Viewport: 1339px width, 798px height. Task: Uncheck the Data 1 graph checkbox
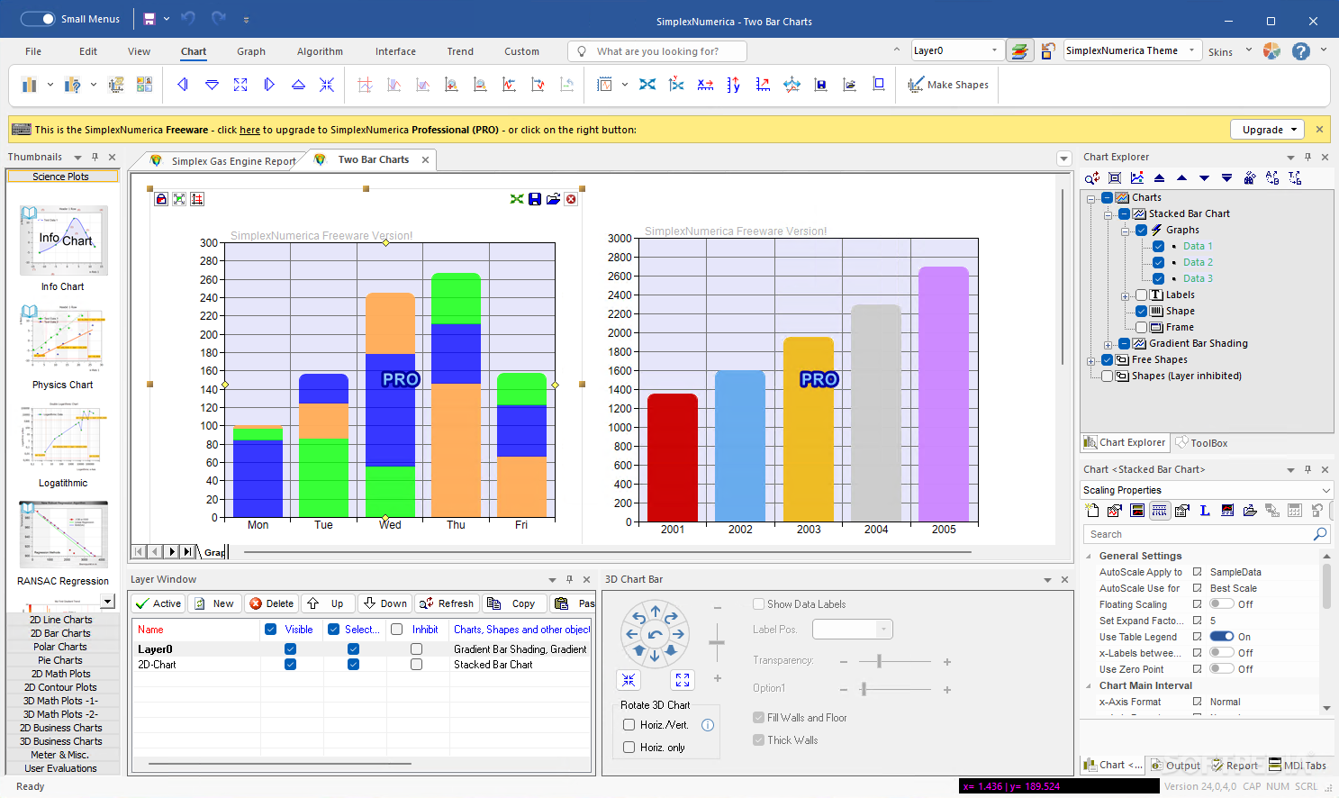pyautogui.click(x=1159, y=246)
